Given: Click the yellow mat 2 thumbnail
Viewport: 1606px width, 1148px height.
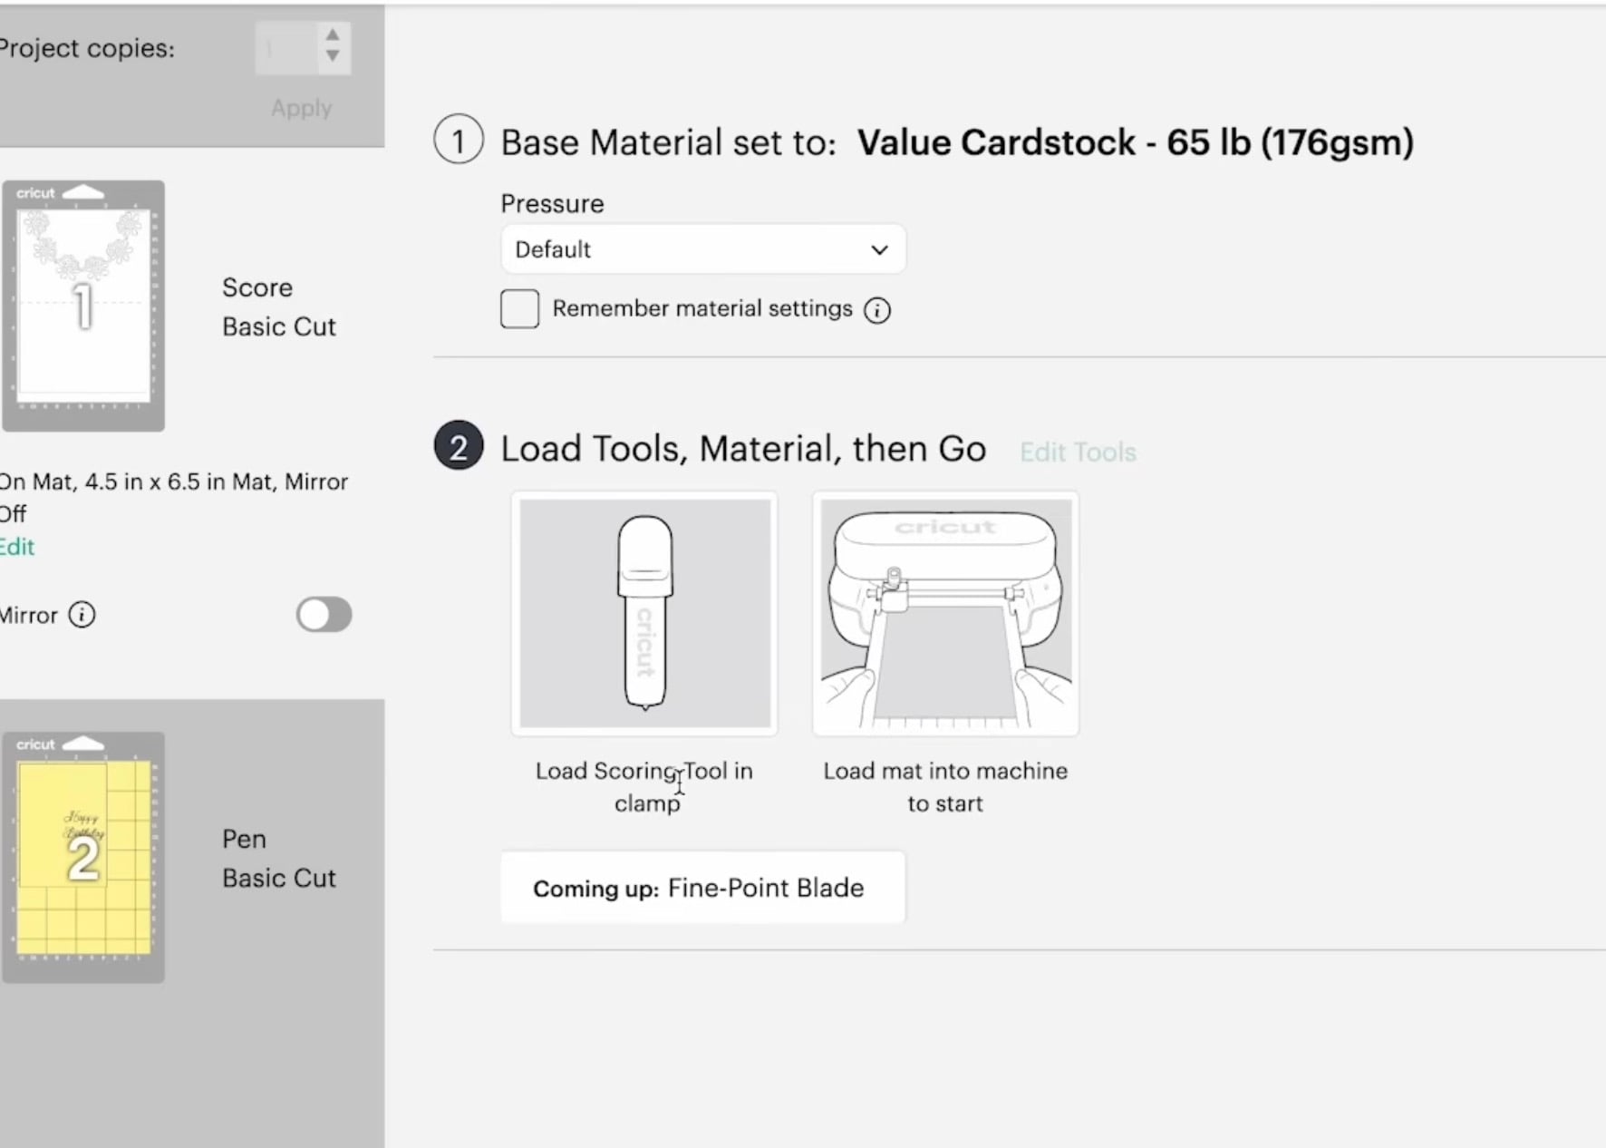Looking at the screenshot, I should (x=83, y=858).
